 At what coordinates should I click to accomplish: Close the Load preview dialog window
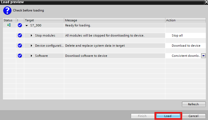(x=206, y=2)
